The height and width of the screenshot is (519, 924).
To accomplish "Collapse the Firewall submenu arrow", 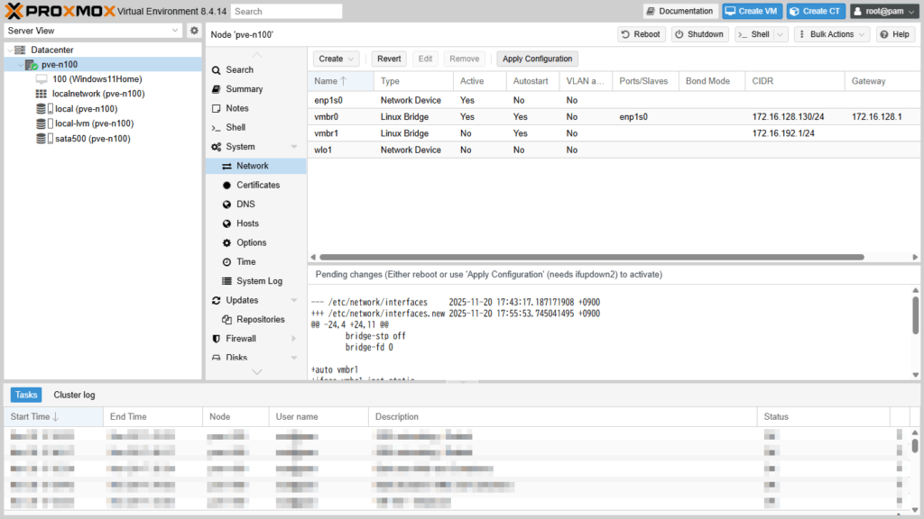I will tap(294, 339).
